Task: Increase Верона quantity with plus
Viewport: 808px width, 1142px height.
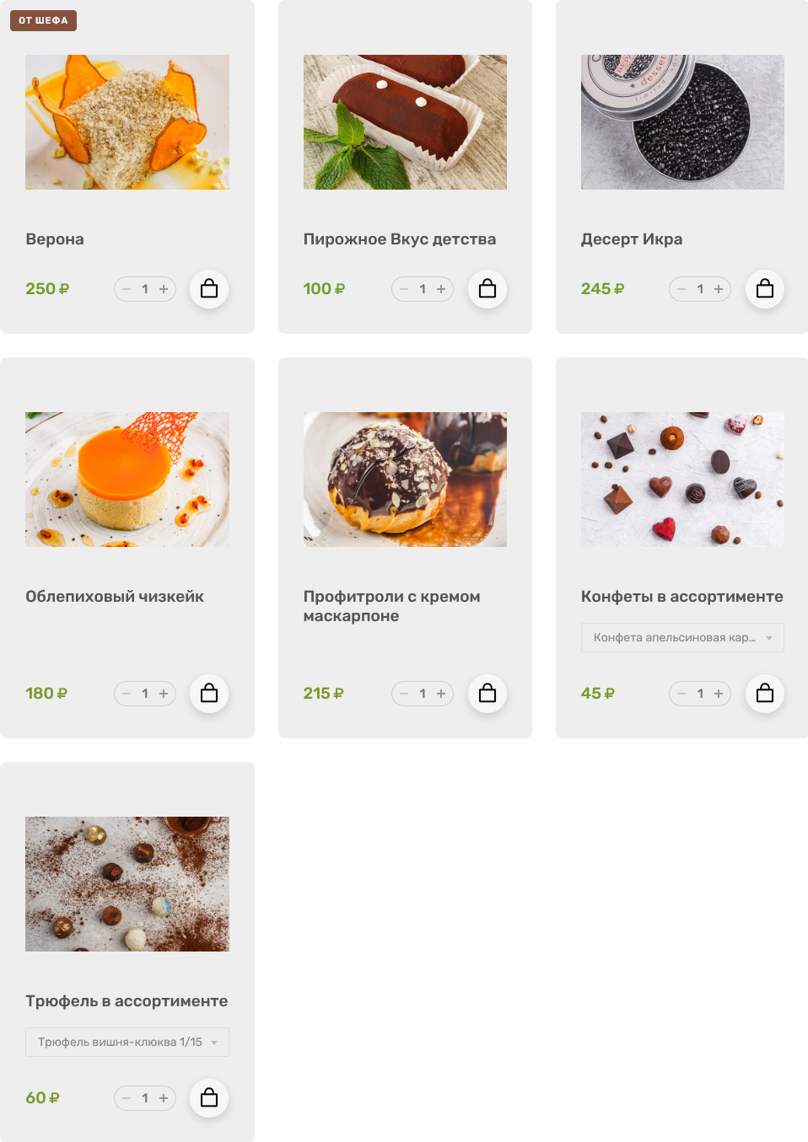Action: [164, 289]
